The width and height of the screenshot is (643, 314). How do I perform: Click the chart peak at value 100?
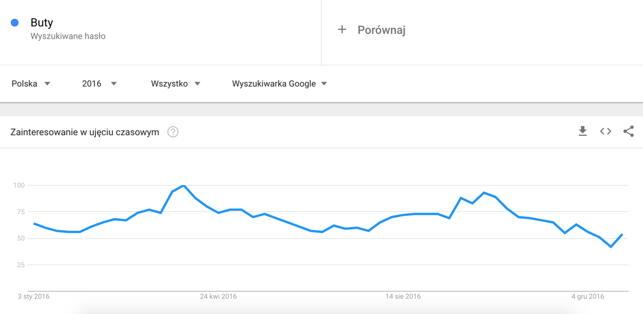point(183,186)
